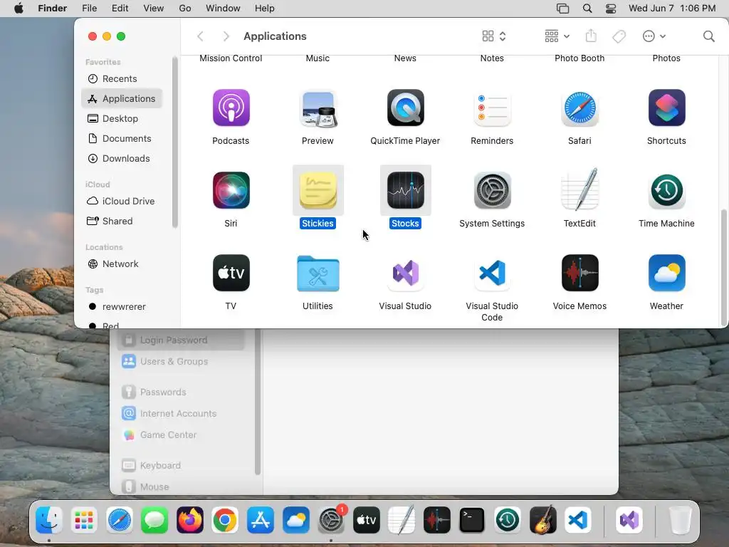Open Shared in the sidebar

point(121,221)
